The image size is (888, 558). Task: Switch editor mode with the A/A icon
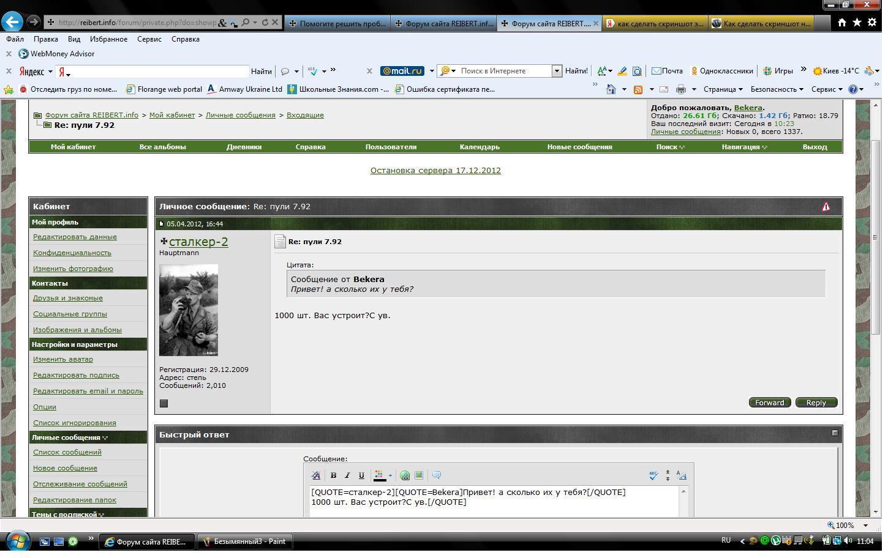(682, 475)
